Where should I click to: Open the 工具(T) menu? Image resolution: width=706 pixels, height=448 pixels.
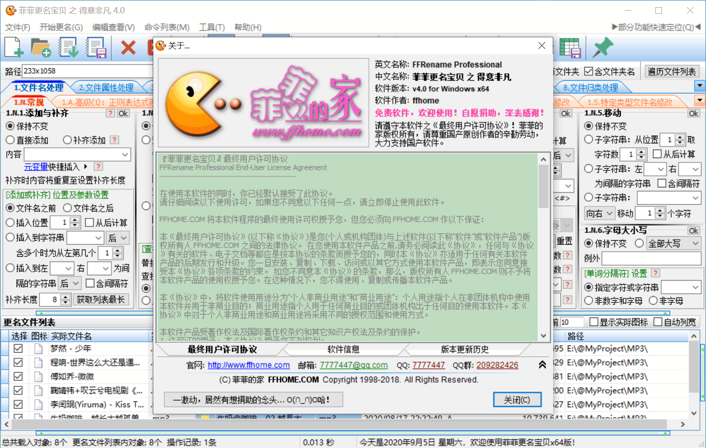coord(211,28)
